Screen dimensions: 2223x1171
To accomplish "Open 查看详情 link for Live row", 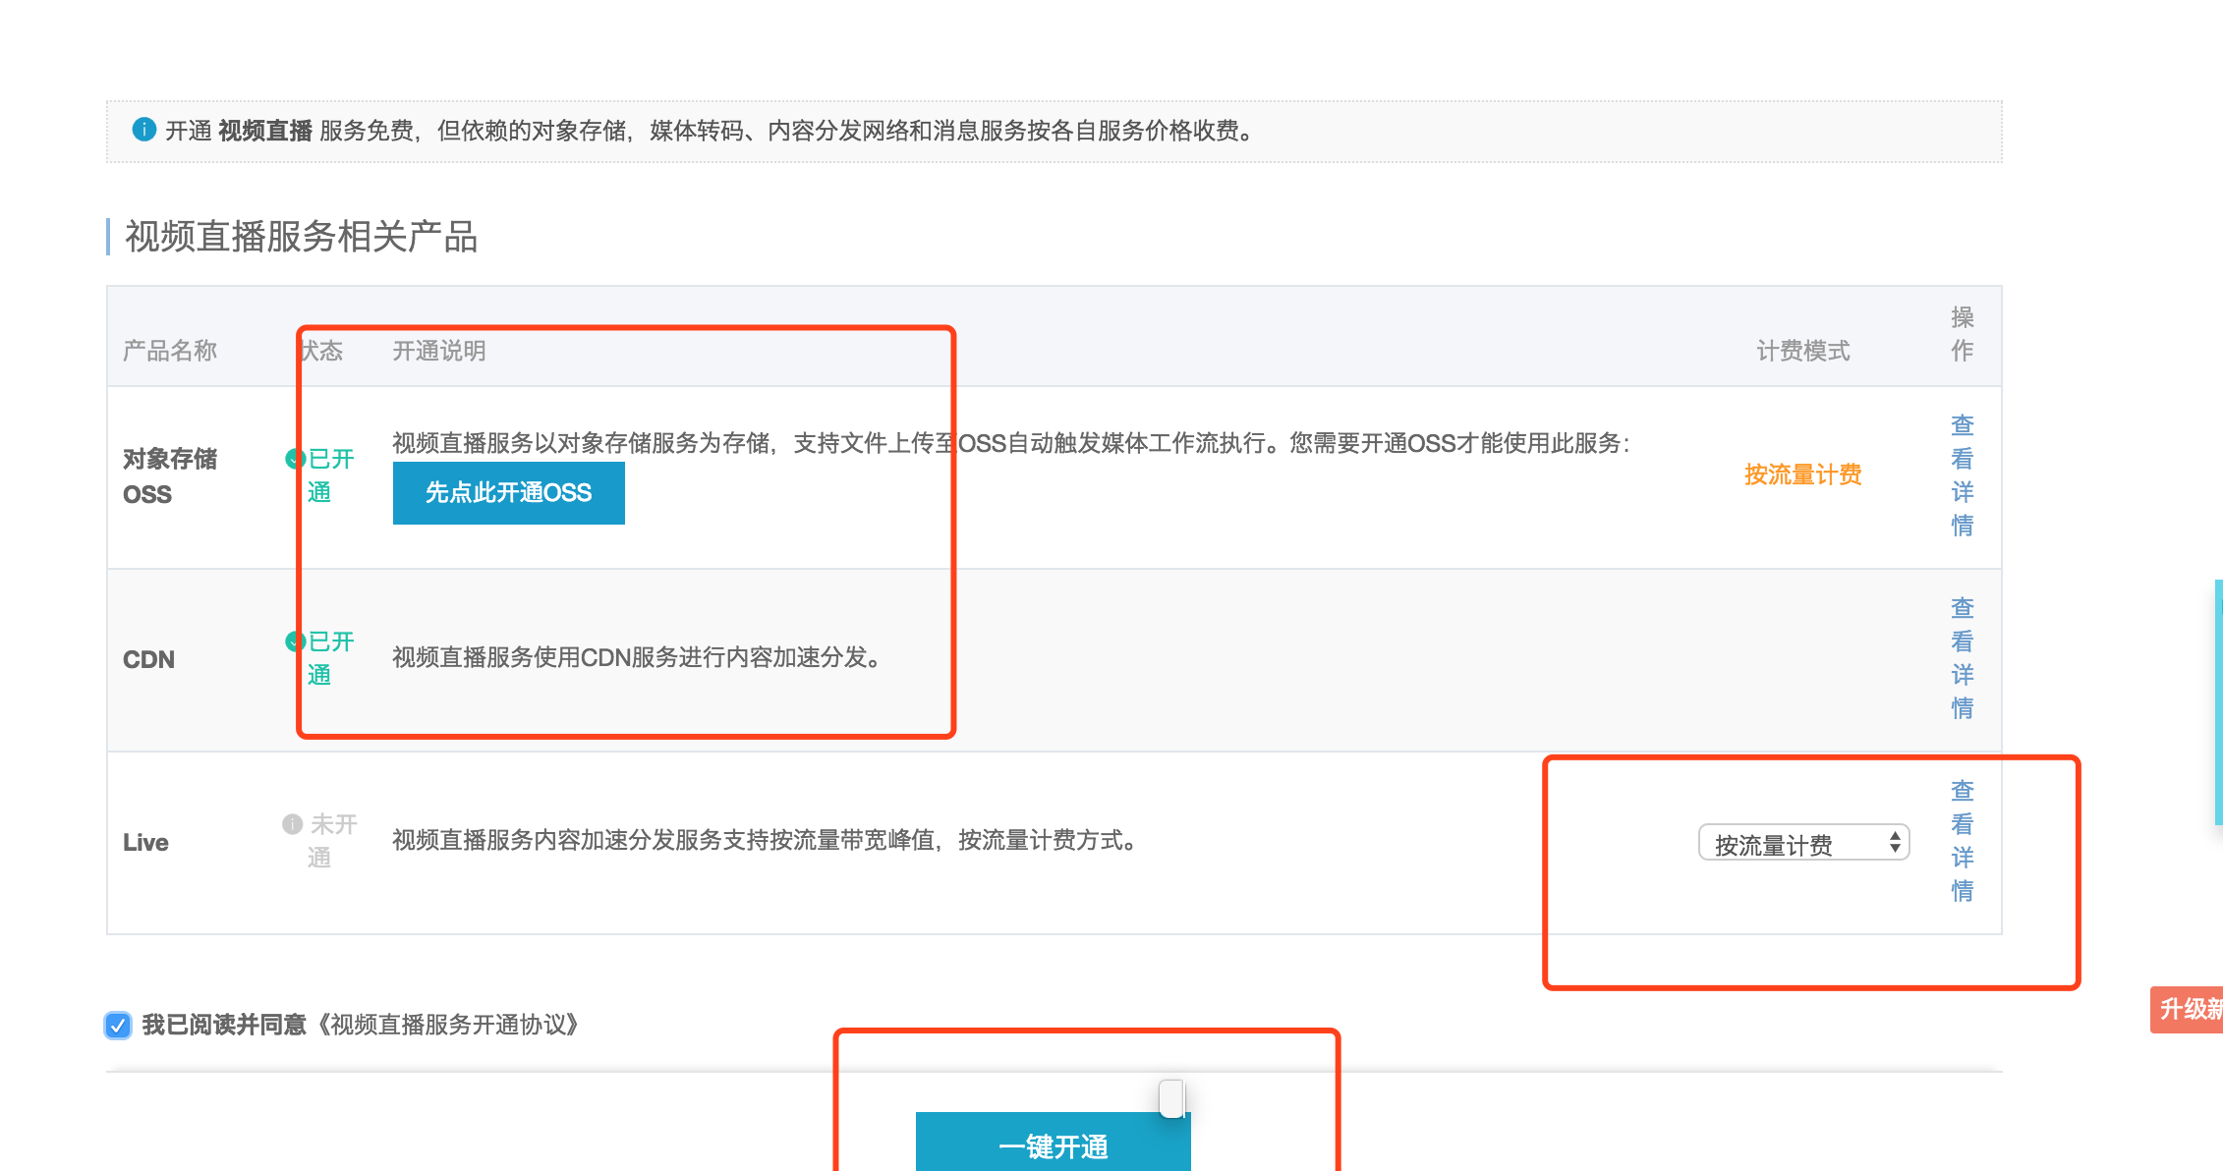I will pyautogui.click(x=1962, y=841).
